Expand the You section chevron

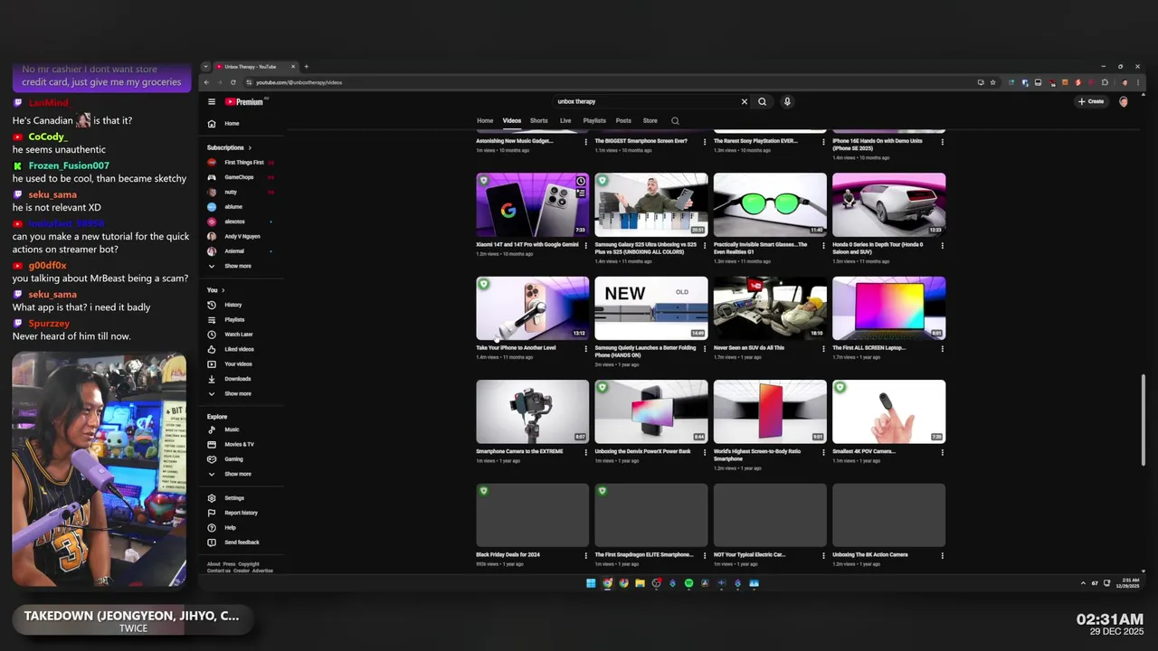pos(223,290)
